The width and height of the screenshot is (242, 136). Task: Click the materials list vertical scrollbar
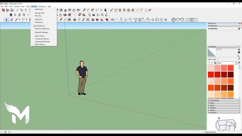tap(239, 82)
